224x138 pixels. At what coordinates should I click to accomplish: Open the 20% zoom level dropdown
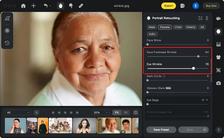click(x=101, y=113)
